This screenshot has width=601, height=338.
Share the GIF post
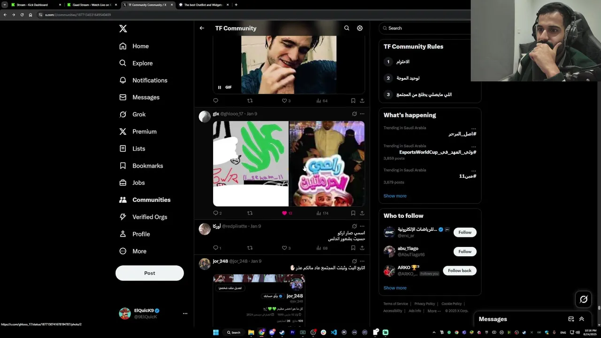(x=362, y=100)
